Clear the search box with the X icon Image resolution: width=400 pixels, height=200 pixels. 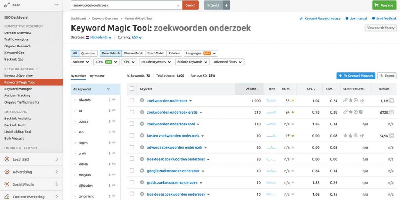[178, 5]
